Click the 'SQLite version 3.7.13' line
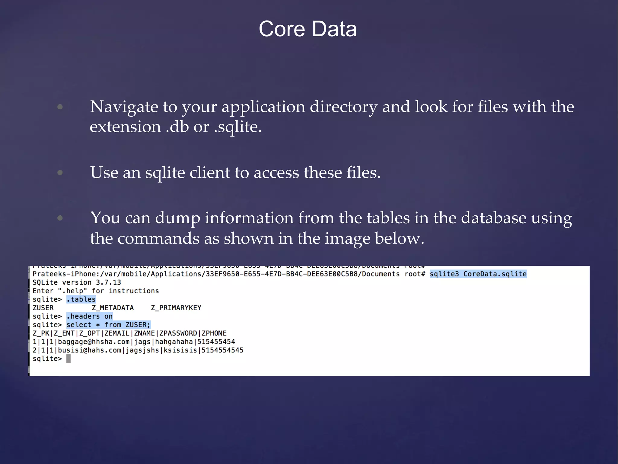This screenshot has width=618, height=464. pyautogui.click(x=77, y=282)
